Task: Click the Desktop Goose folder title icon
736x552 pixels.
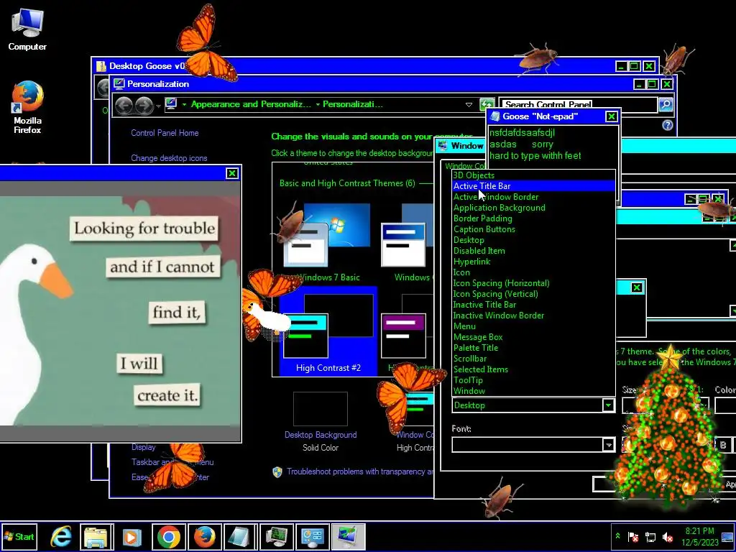Action: (101, 66)
